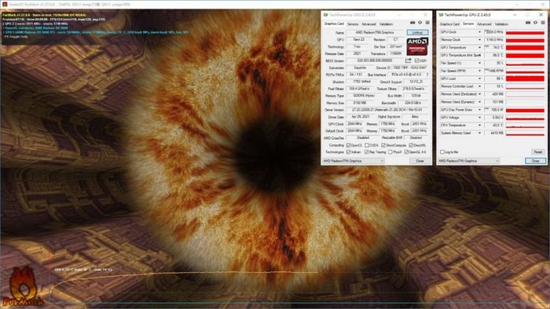Viewport: 550px width, 309px height.
Task: Open Fan Speed (RPM) sensor dropdown arrow
Action: coord(479,70)
